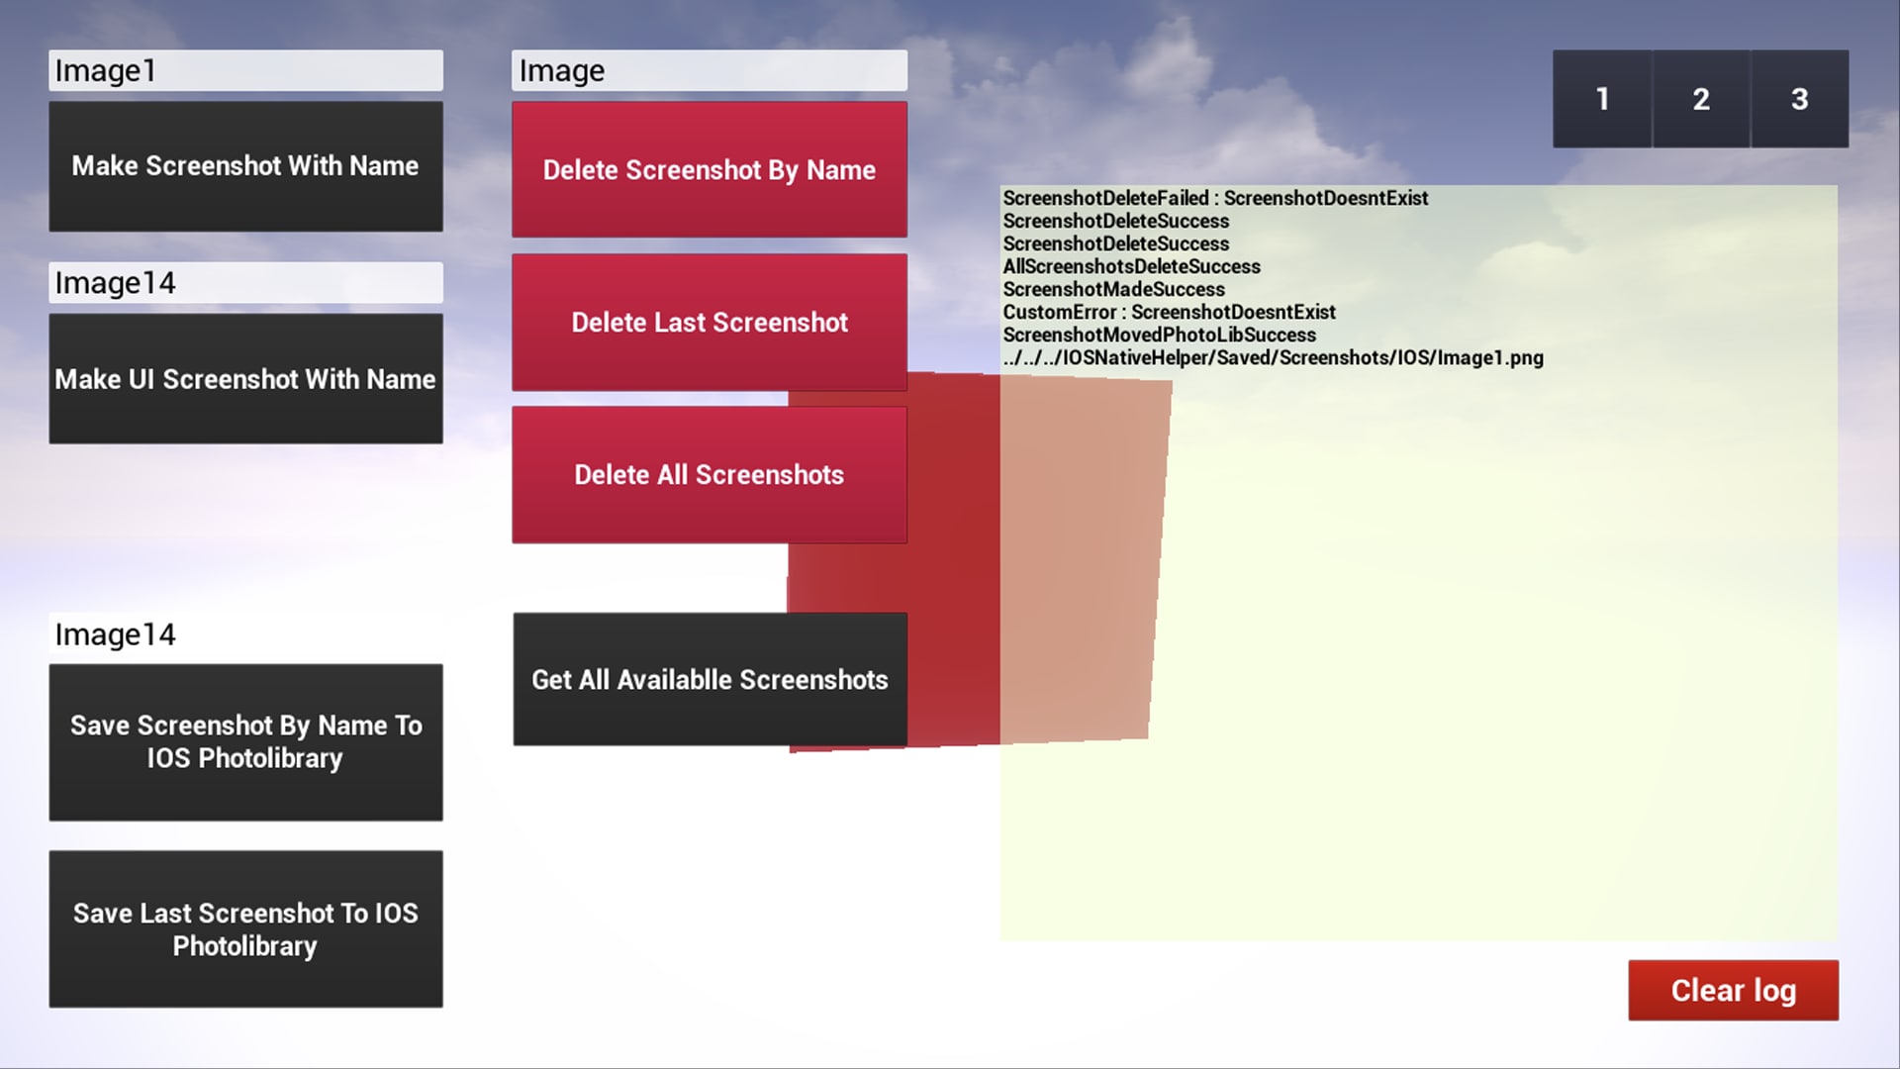
Task: Trigger Delete All Screenshots
Action: click(x=709, y=474)
